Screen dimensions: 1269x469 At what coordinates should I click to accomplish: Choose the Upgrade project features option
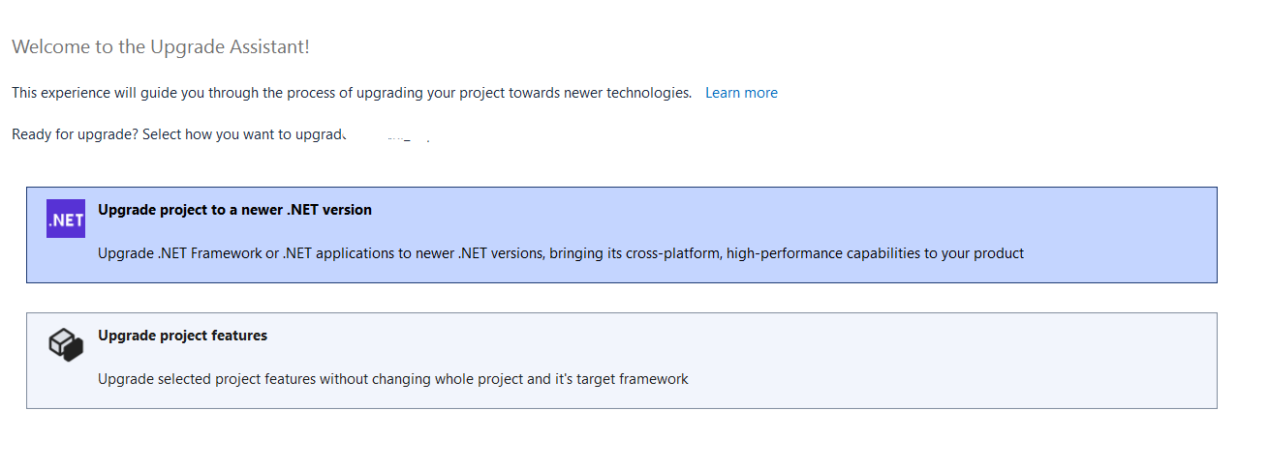coord(622,361)
